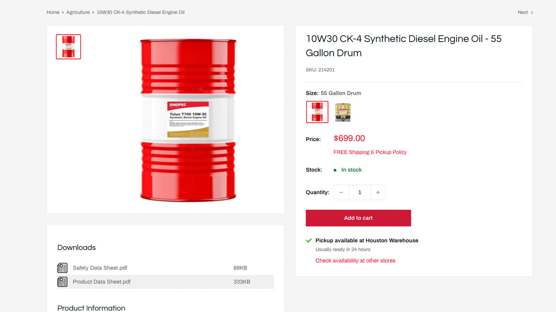The height and width of the screenshot is (312, 556).
Task: Click the green pickup availability checkmark
Action: coord(309,240)
